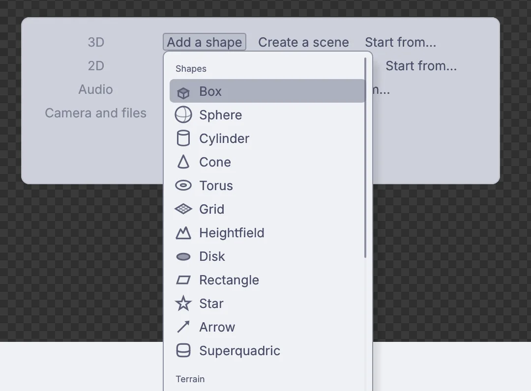Click the Terrain section header
The height and width of the screenshot is (391, 531).
pos(190,379)
